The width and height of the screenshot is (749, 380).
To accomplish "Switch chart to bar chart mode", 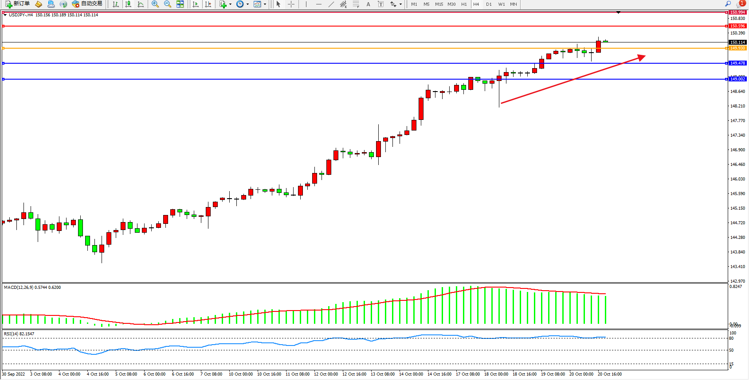I will pos(116,4).
